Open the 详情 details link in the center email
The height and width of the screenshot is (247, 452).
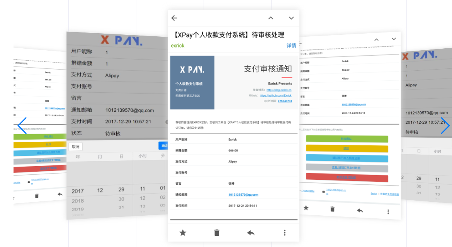pyautogui.click(x=291, y=46)
